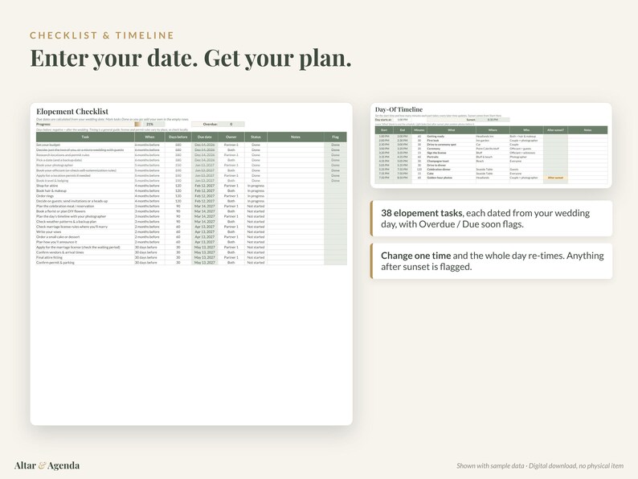Open the Owner cell for "Order rings"
Image resolution: width=638 pixels, height=479 pixels.
tap(231, 196)
